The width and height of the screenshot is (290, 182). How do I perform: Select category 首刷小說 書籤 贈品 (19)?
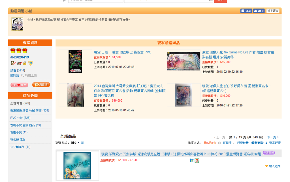click(x=25, y=125)
